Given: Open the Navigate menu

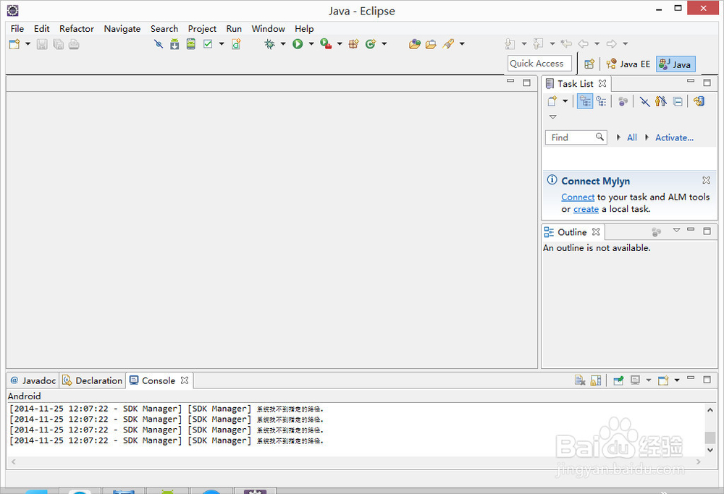Looking at the screenshot, I should pos(122,29).
